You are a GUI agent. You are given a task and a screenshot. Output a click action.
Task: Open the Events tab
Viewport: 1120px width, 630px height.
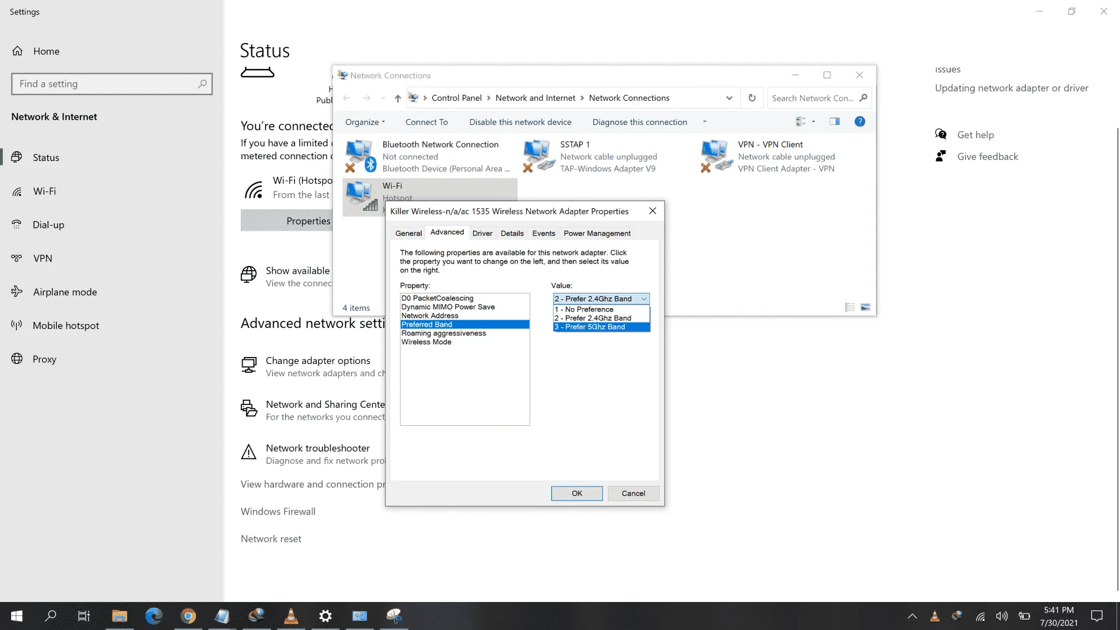pyautogui.click(x=544, y=233)
